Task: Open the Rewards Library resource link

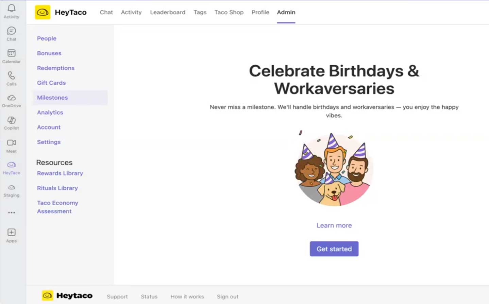Action: point(60,173)
